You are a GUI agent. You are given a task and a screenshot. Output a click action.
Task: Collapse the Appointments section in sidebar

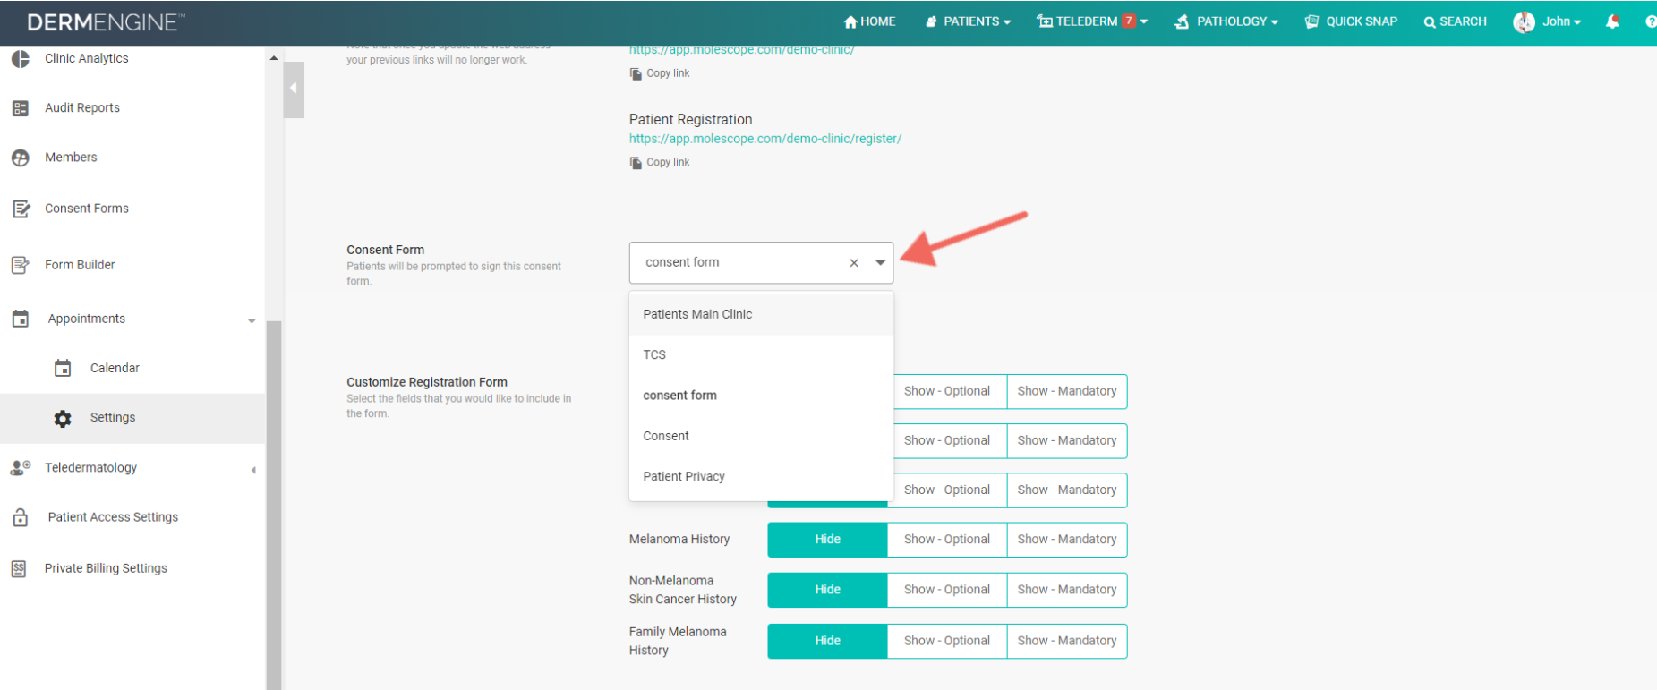click(x=252, y=320)
